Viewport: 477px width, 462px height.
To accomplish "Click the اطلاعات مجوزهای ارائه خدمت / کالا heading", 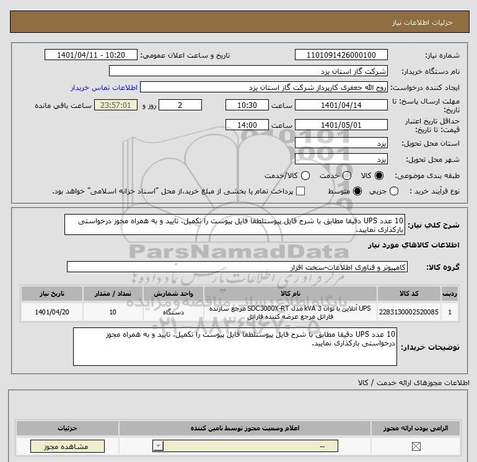I will 413,383.
